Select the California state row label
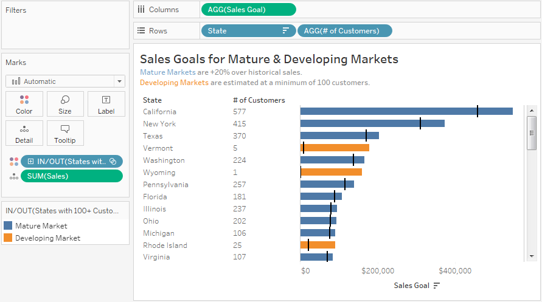Image resolution: width=542 pixels, height=302 pixels. (159, 112)
